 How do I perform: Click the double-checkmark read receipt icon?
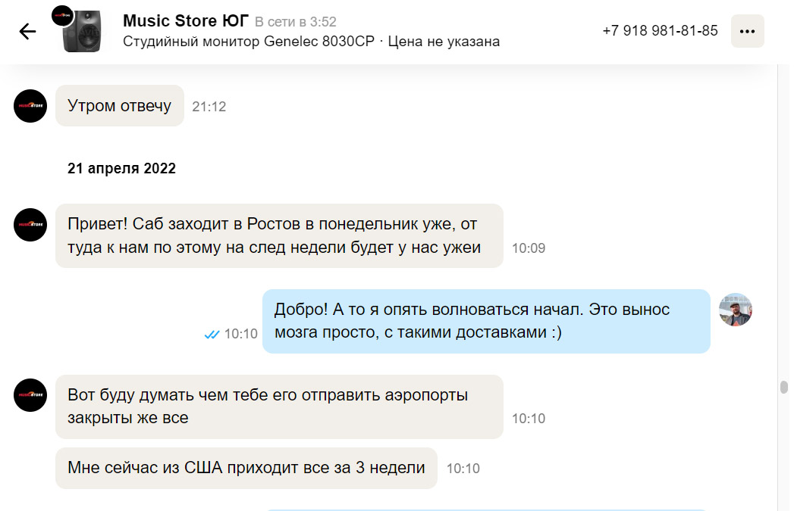point(212,334)
